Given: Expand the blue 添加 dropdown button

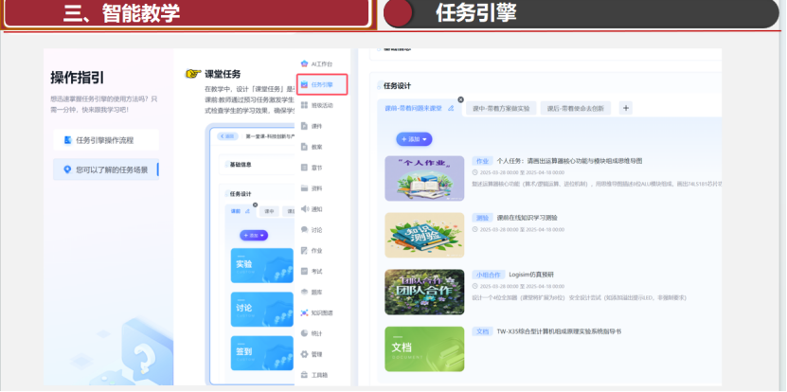Looking at the screenshot, I should pyautogui.click(x=414, y=138).
